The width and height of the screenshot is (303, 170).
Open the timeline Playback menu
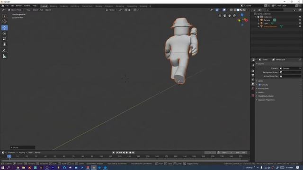(x=13, y=153)
